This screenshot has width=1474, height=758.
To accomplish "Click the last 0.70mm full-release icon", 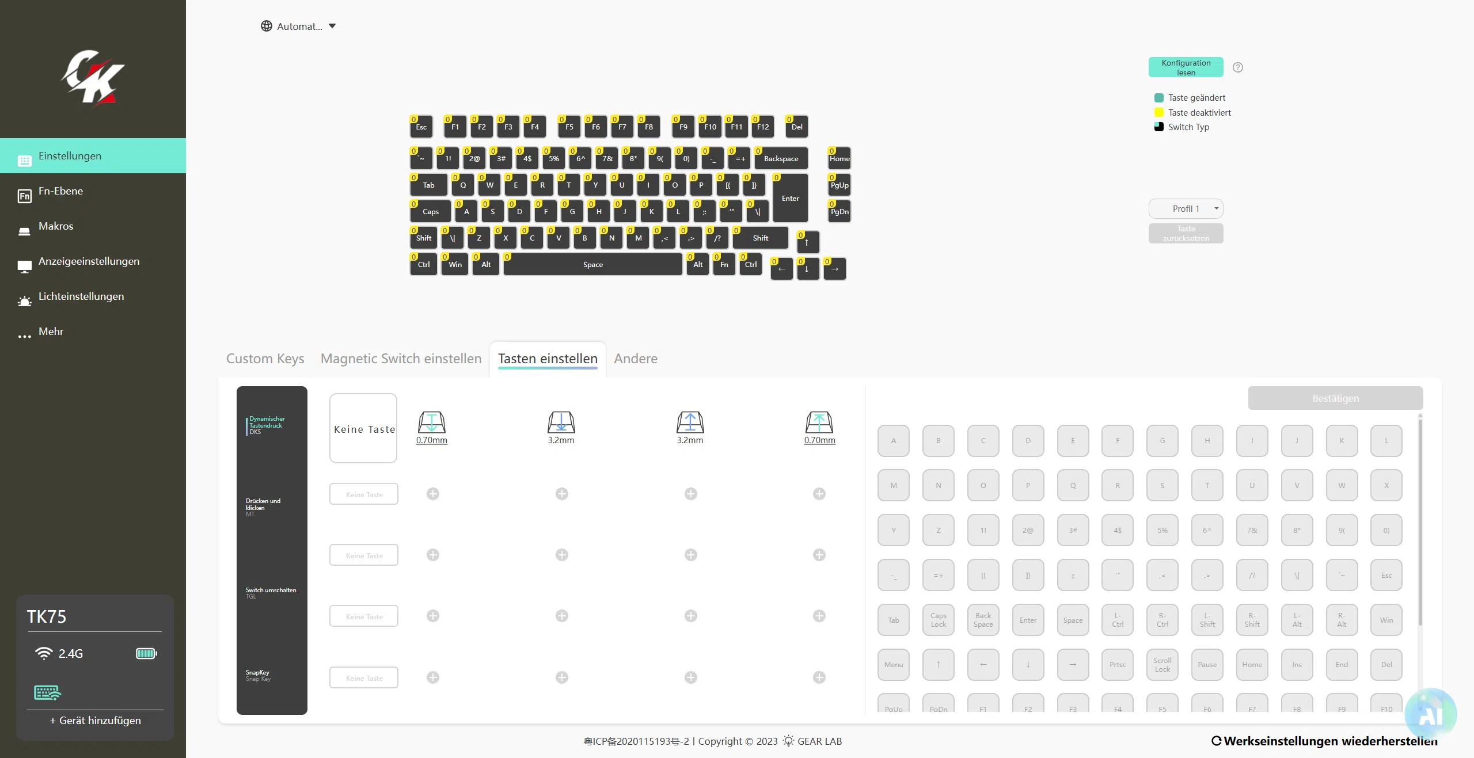I will [819, 422].
